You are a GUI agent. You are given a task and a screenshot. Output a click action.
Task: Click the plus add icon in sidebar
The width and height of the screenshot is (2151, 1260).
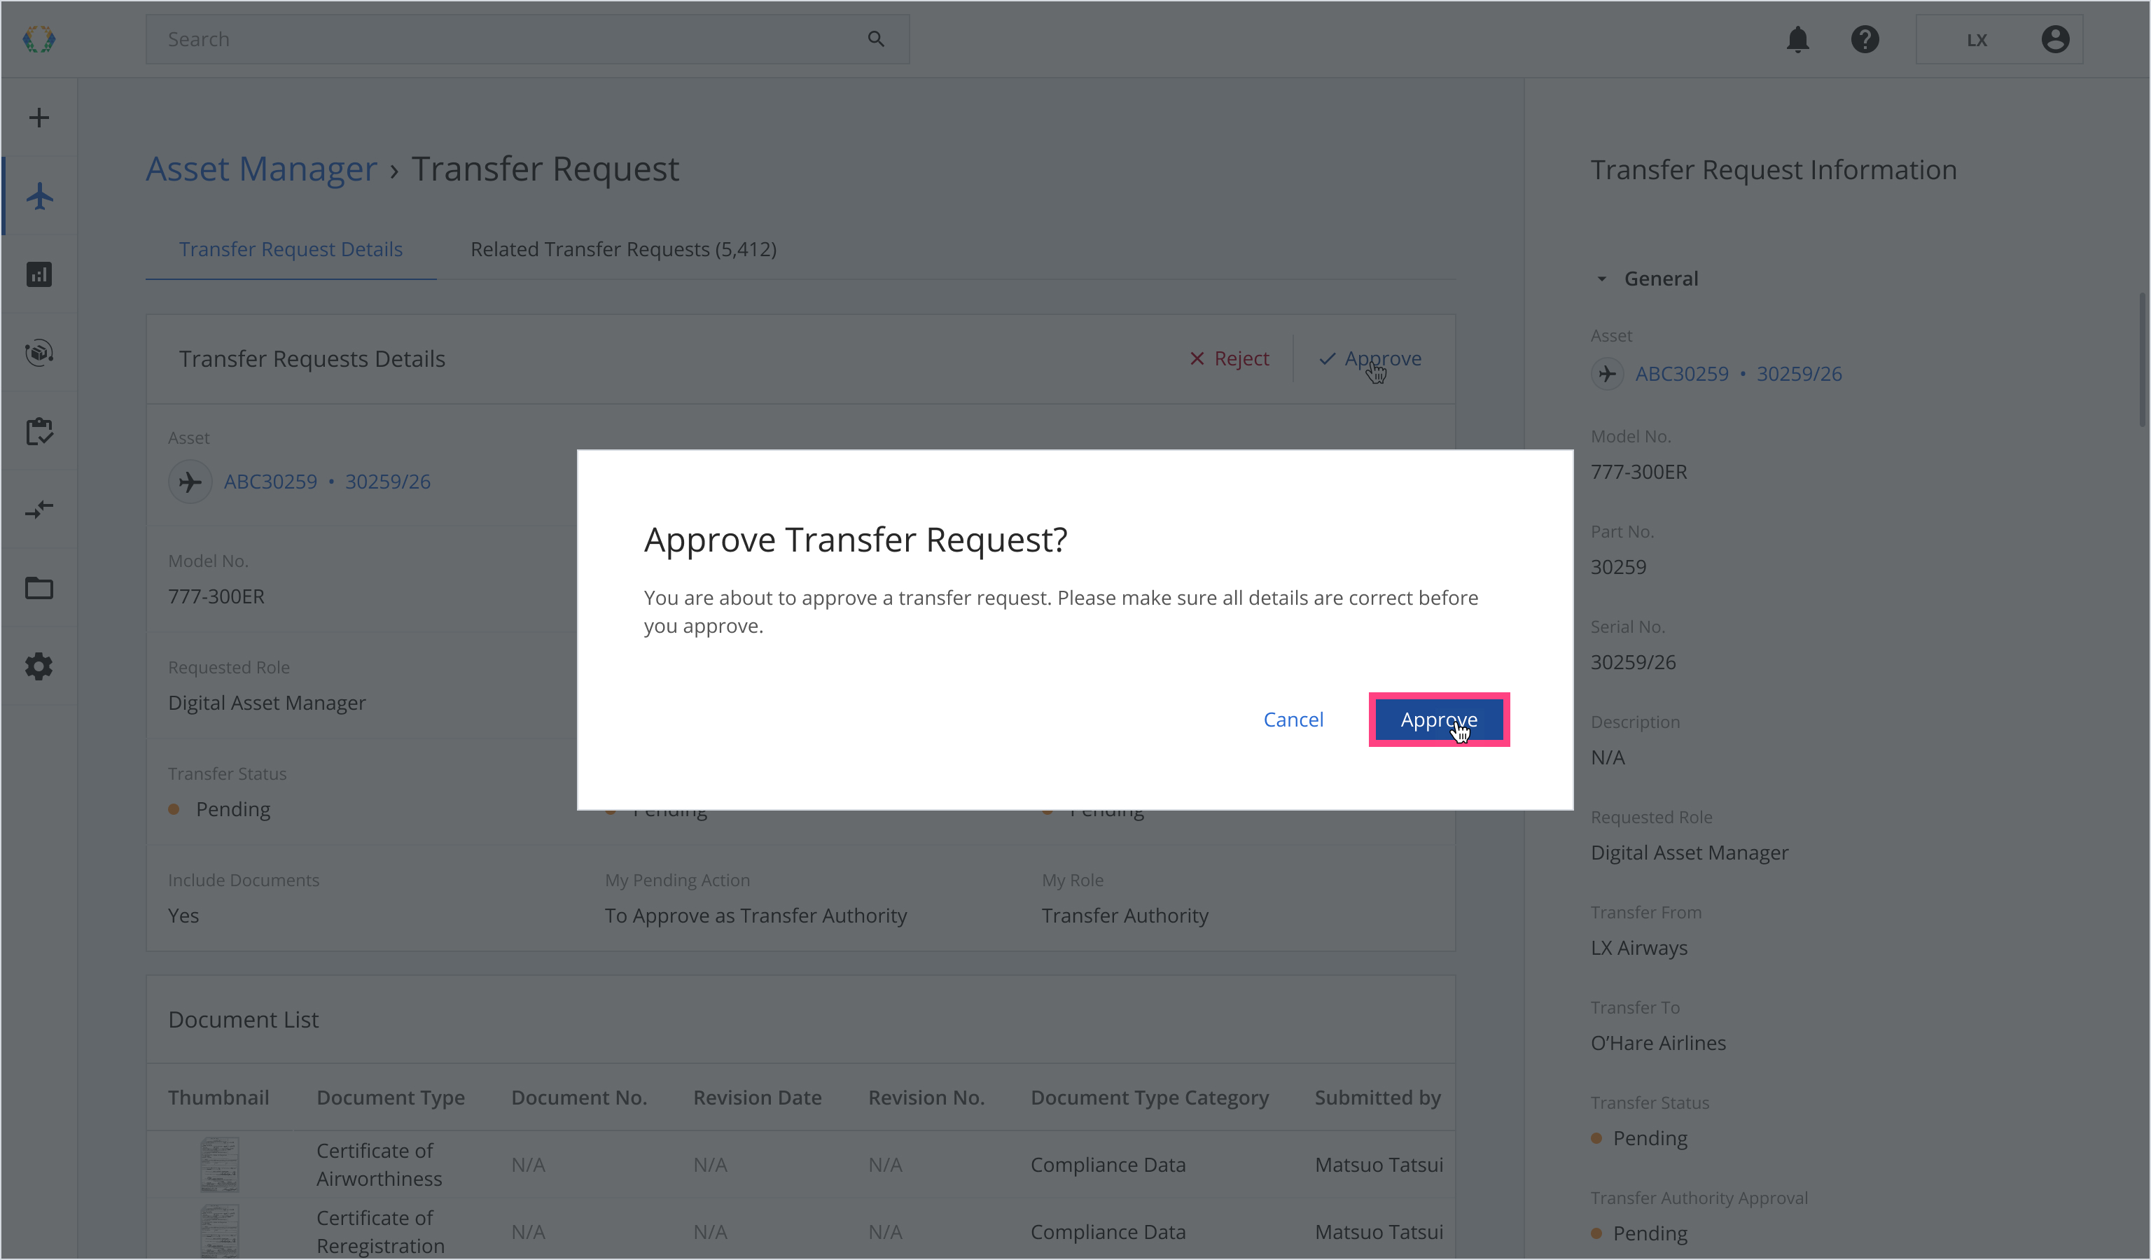click(39, 118)
